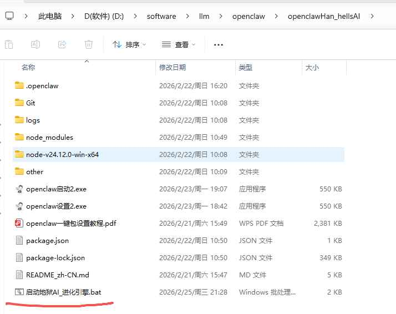Click date 2026/2/23/周一 19:07
The image size is (396, 314).
[x=193, y=189]
